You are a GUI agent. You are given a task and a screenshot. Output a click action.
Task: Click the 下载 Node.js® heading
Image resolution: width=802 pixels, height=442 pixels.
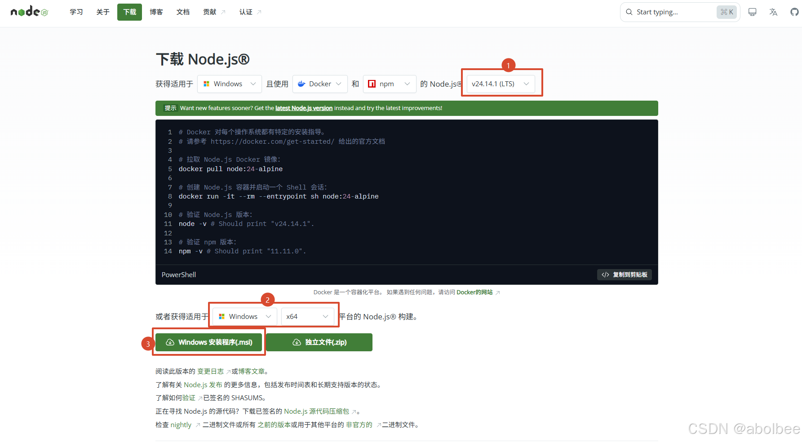click(x=203, y=59)
